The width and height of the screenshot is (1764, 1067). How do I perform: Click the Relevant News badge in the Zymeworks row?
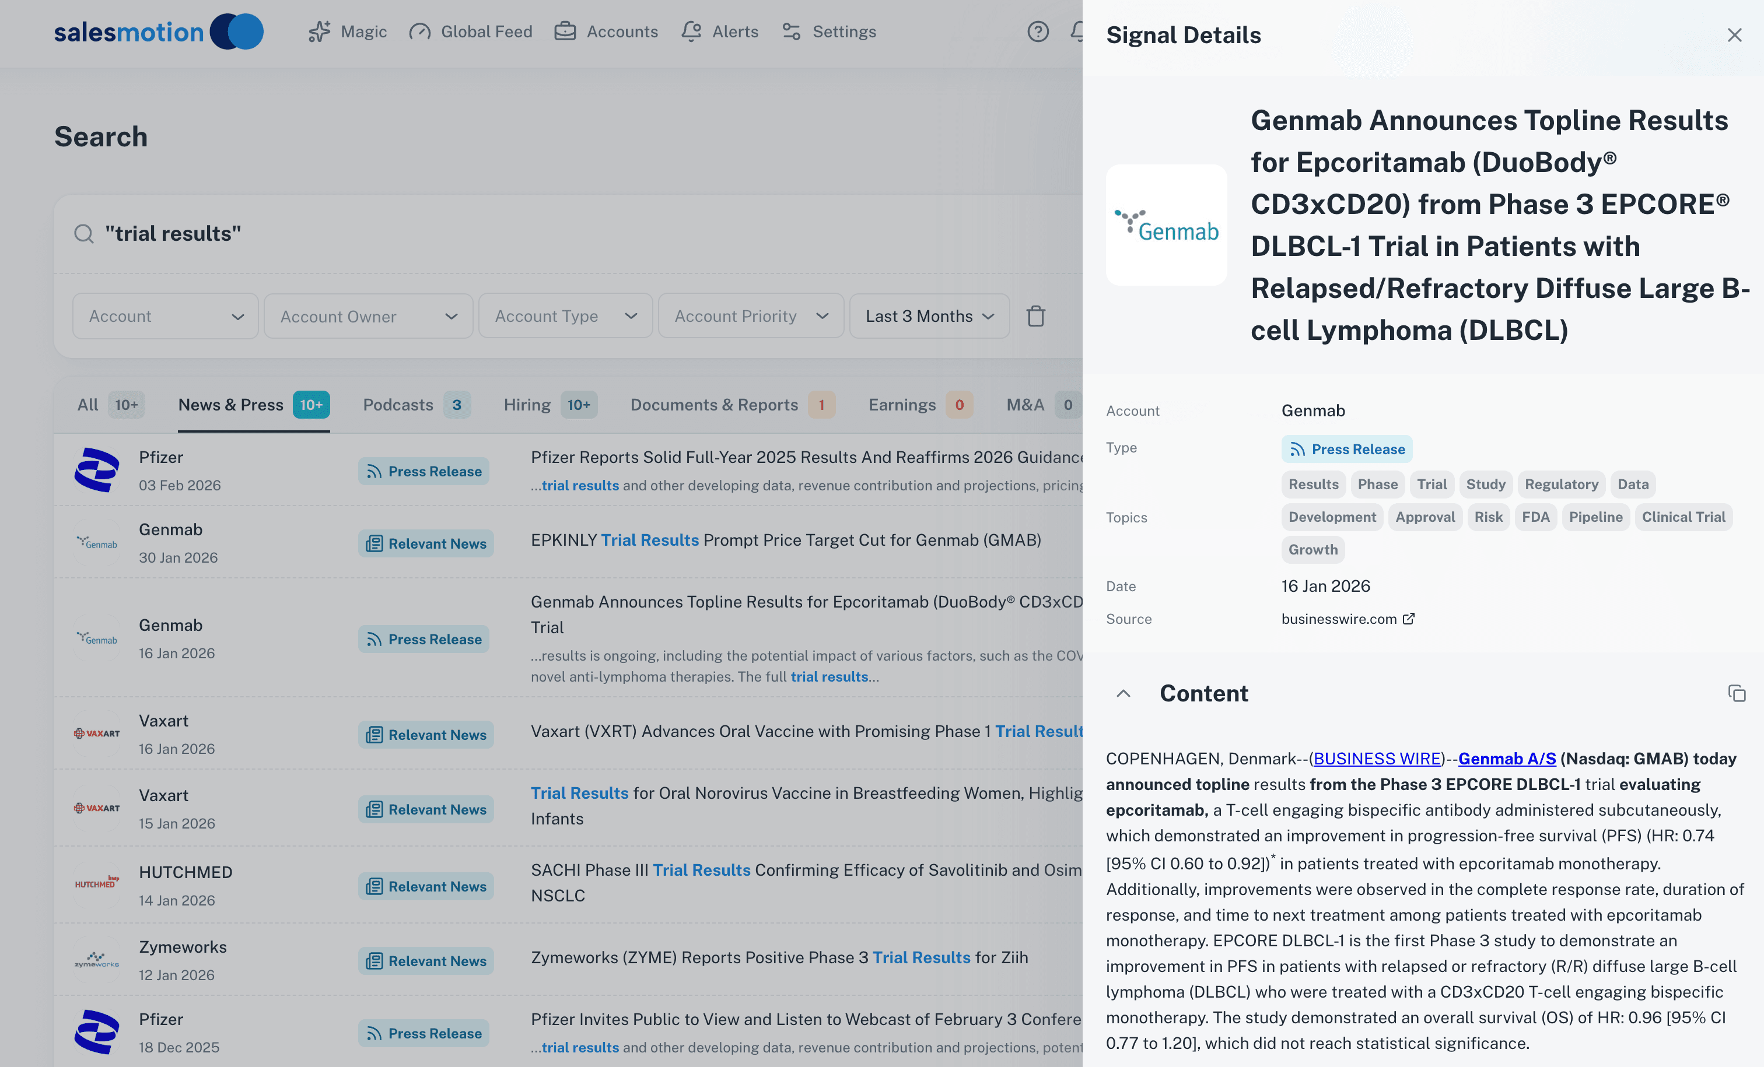click(426, 960)
